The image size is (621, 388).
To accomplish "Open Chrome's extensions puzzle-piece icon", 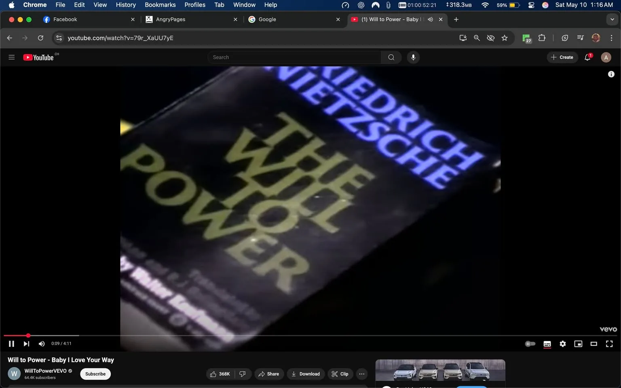I will coord(542,38).
